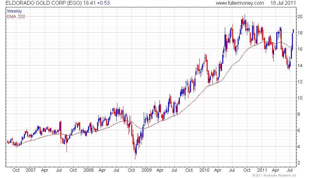Click the Oct label just before 2008
Image resolution: width=313 pixels, height=178 pixels.
pos(73,170)
